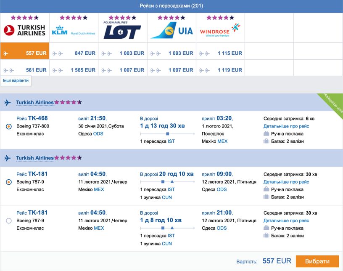Screen dimensions: 343x271
Task: Click the UIA airline logo
Action: point(172,30)
